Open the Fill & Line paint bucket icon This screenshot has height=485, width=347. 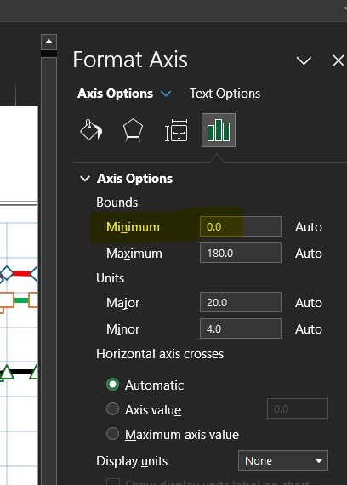(90, 130)
